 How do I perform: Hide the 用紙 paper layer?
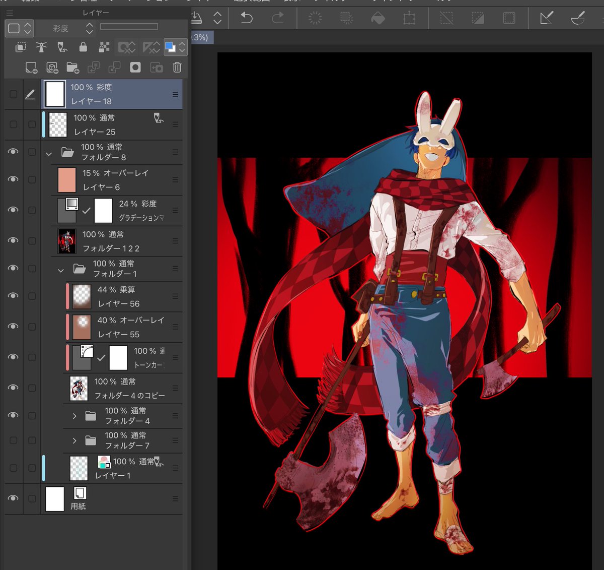(x=13, y=498)
